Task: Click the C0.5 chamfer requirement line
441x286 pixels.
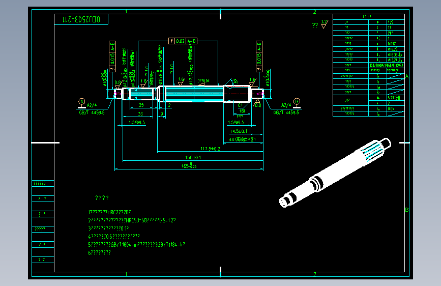Action: (x=114, y=236)
